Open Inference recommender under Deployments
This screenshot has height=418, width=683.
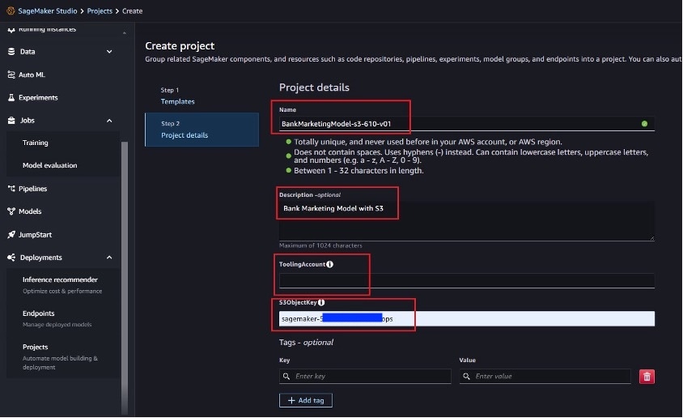[x=60, y=279]
